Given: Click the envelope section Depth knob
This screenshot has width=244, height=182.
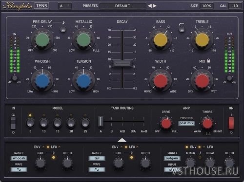Looking at the screenshot, I should (x=229, y=163).
